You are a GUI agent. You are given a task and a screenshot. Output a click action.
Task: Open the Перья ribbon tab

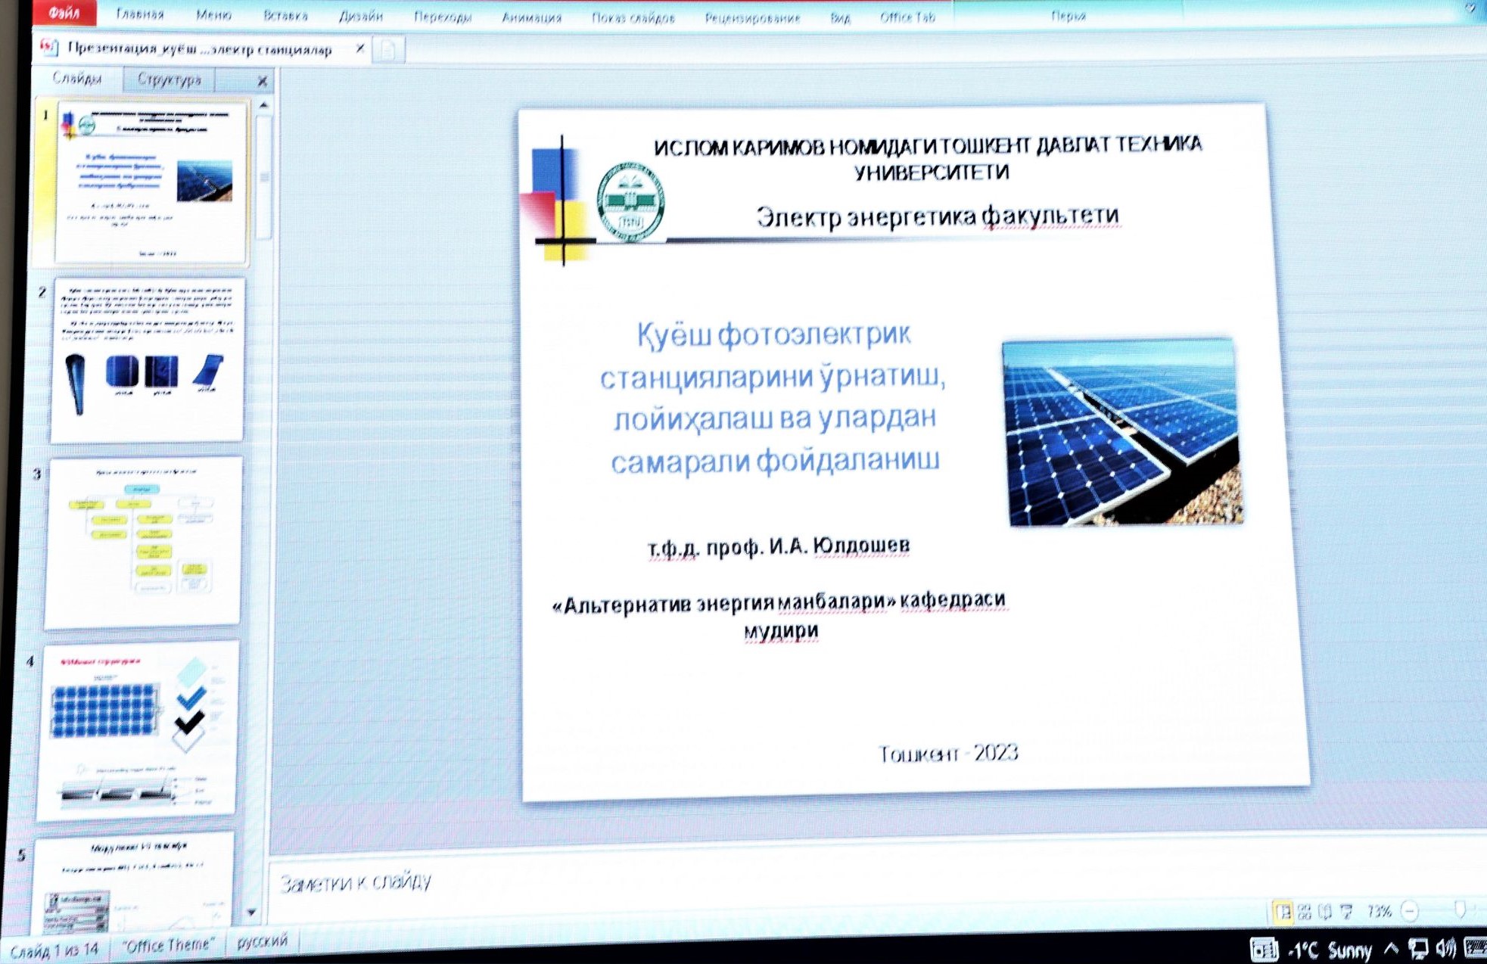click(1069, 15)
